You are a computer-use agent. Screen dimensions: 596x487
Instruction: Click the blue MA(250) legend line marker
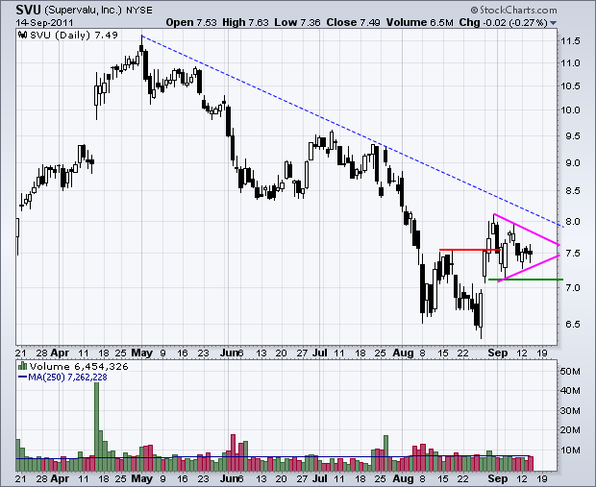point(22,377)
